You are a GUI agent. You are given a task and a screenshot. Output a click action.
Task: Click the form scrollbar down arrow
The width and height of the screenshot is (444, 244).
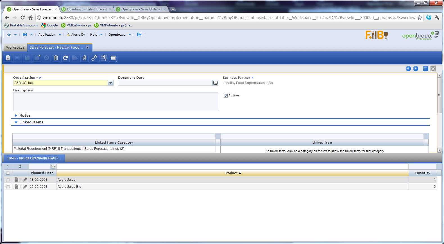click(x=439, y=150)
